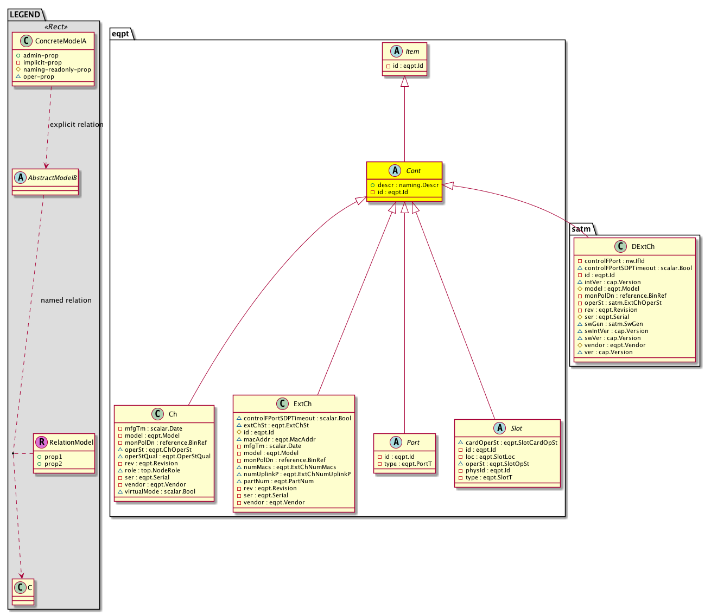Select the LEGEND package tab
711x615 pixels.
pos(25,15)
